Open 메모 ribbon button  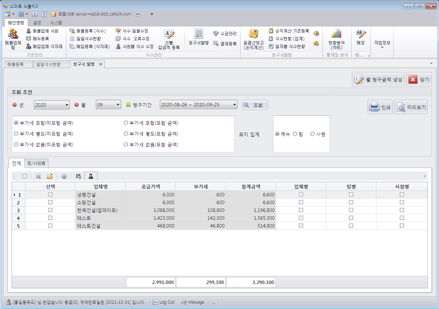[x=361, y=37]
